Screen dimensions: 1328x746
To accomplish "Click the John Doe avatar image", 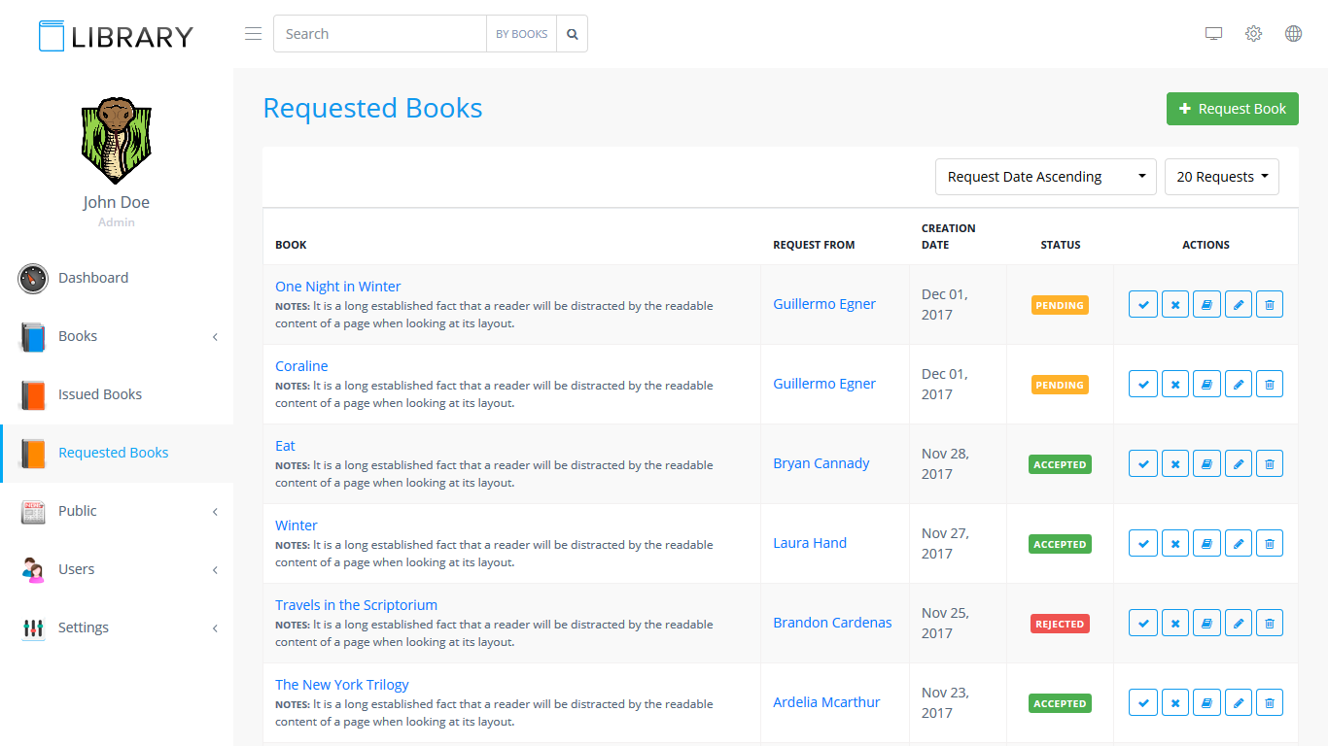I will pyautogui.click(x=116, y=140).
